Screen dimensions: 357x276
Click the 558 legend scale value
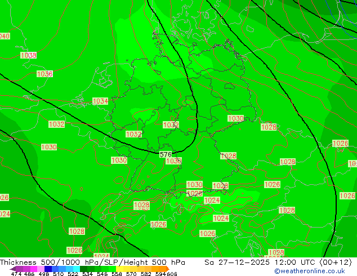click(117, 274)
